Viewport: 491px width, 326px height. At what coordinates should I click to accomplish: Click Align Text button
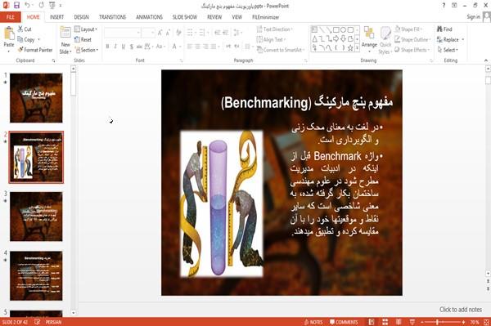pyautogui.click(x=271, y=39)
